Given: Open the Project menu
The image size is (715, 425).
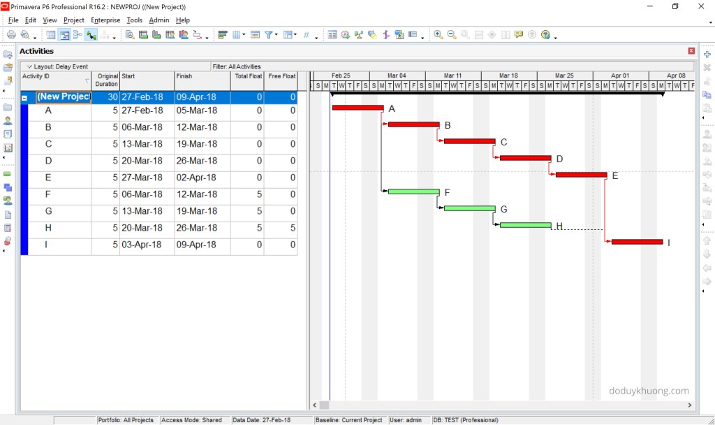Looking at the screenshot, I should [x=73, y=20].
